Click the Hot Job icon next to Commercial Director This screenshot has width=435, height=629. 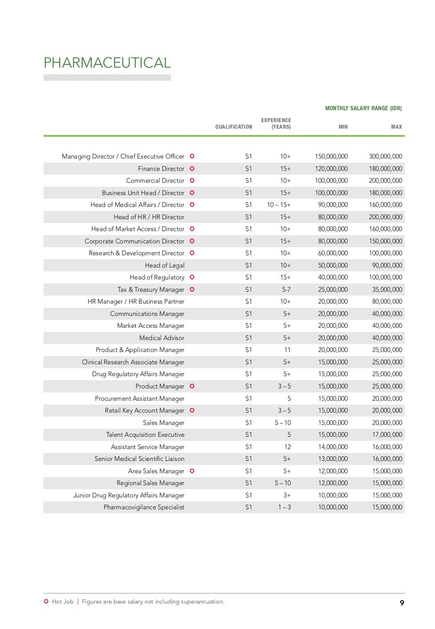(x=192, y=180)
